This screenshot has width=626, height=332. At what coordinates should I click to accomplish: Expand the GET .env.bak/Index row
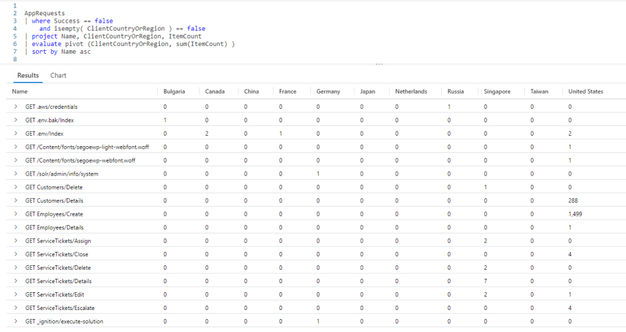click(x=16, y=120)
